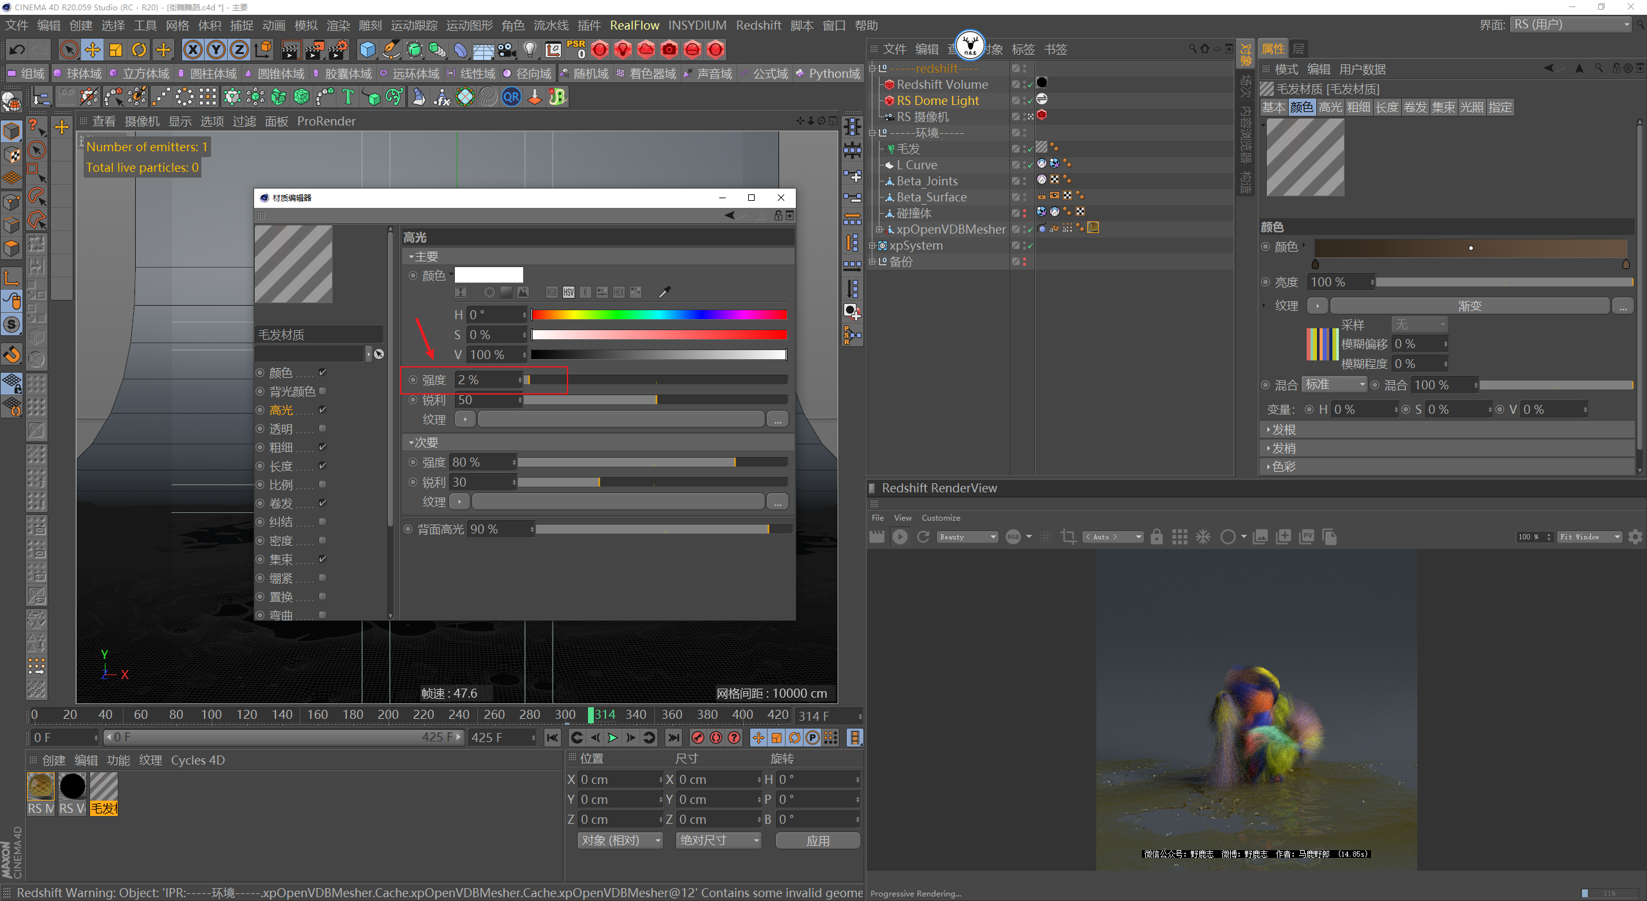Expand the xpOpenVDBMesher tree item

point(879,229)
